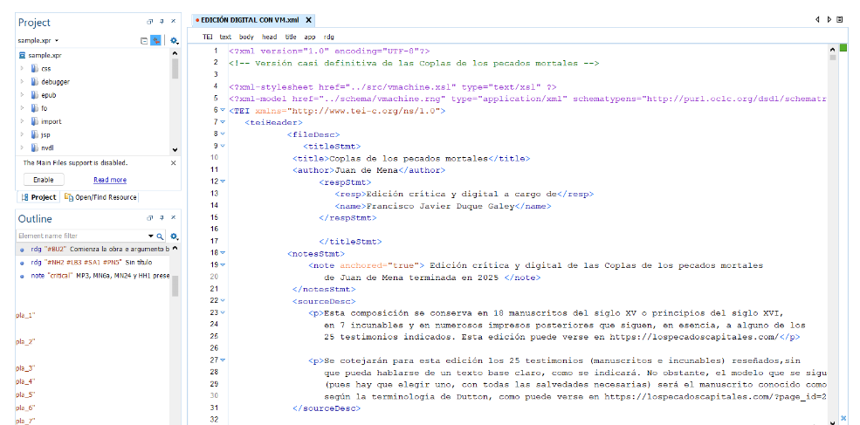Image resolution: width=860 pixels, height=425 pixels.
Task: Click the author Juan de Mena line
Action: tap(368, 170)
